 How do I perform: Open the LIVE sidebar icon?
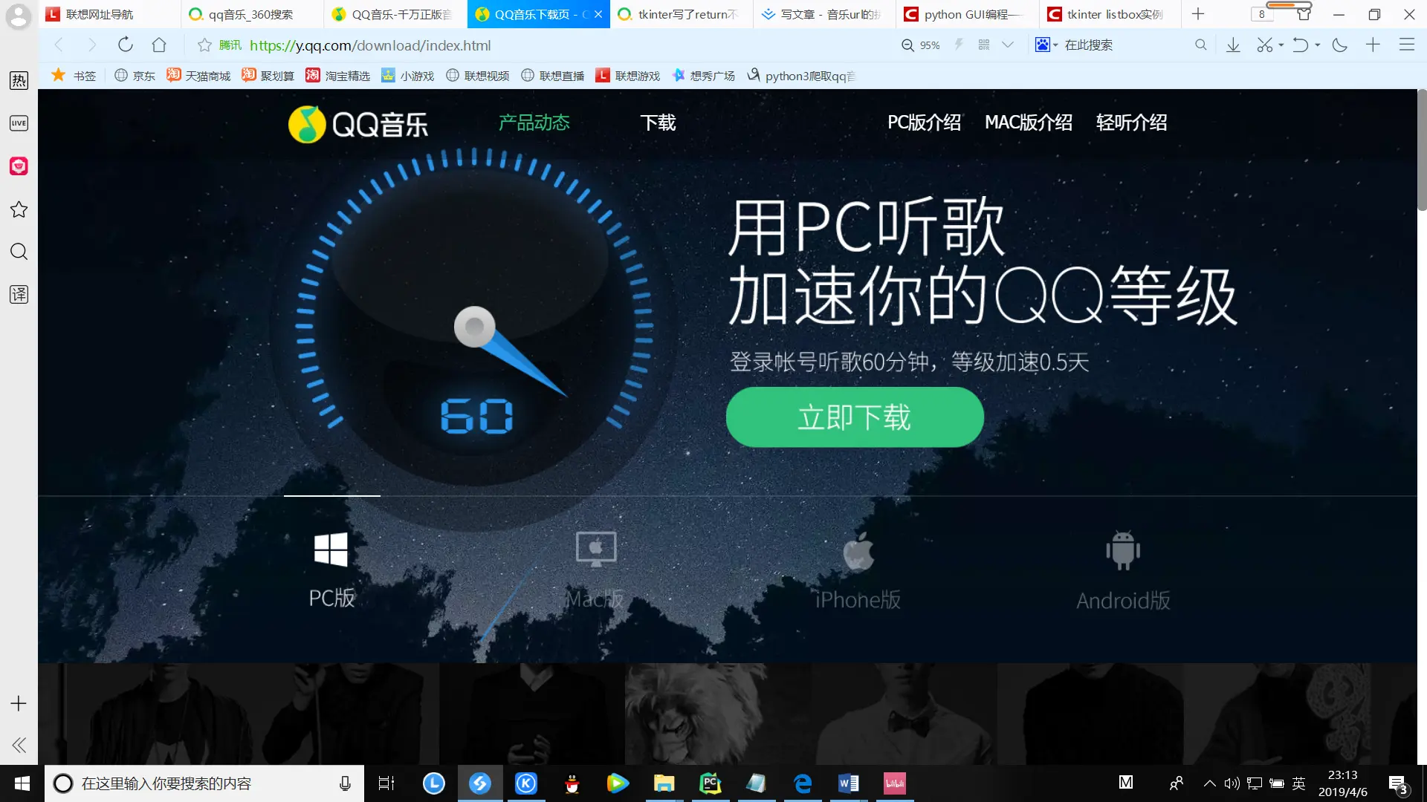(19, 123)
